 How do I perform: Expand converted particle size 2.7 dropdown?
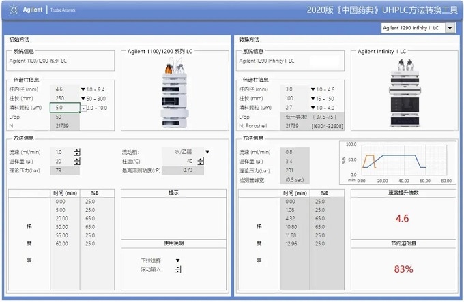(313, 108)
